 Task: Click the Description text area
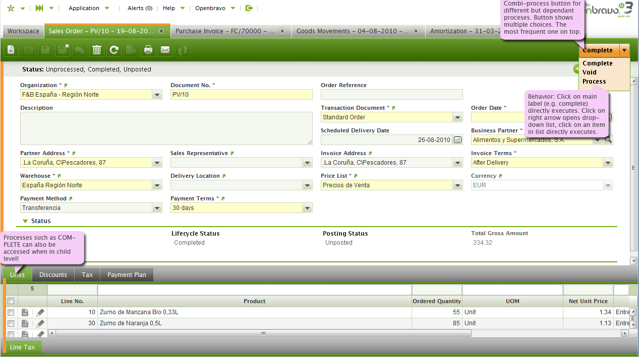point(166,128)
